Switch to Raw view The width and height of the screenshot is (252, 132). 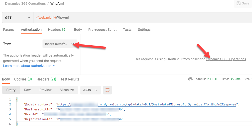click(27, 90)
